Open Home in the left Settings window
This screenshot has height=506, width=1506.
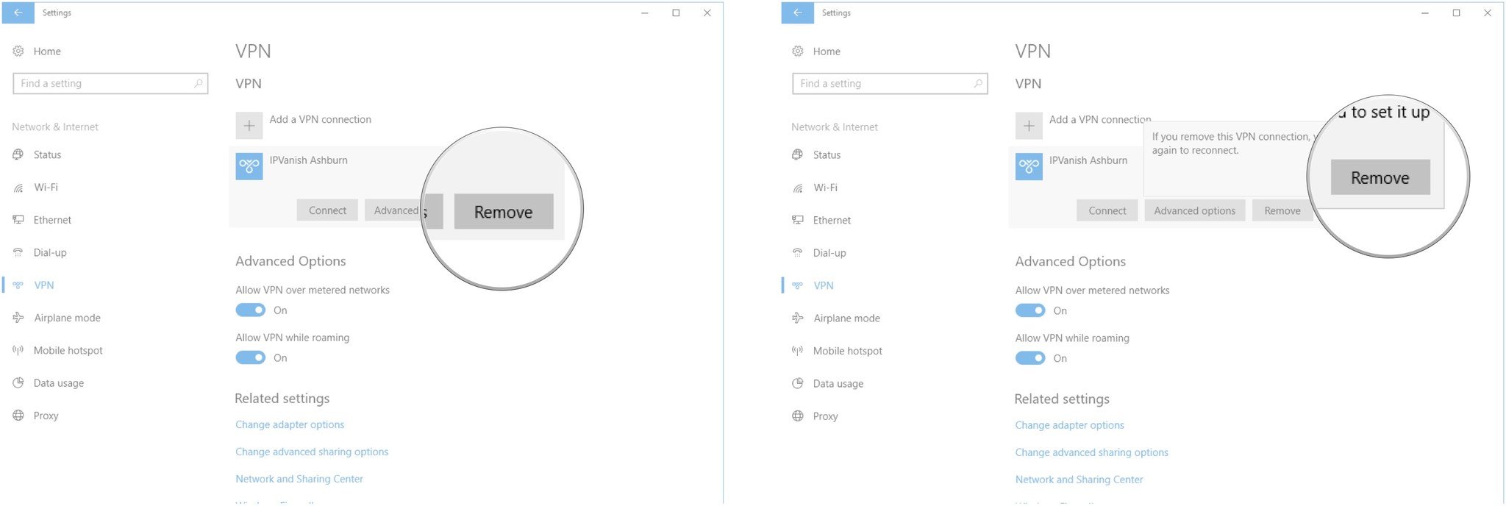click(37, 51)
